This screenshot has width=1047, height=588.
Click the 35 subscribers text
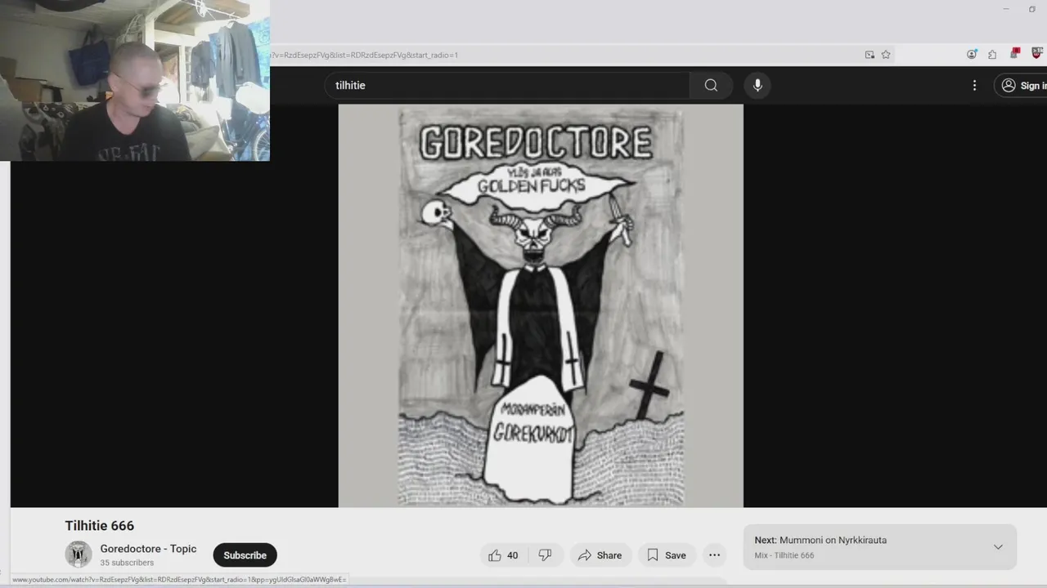(x=127, y=563)
